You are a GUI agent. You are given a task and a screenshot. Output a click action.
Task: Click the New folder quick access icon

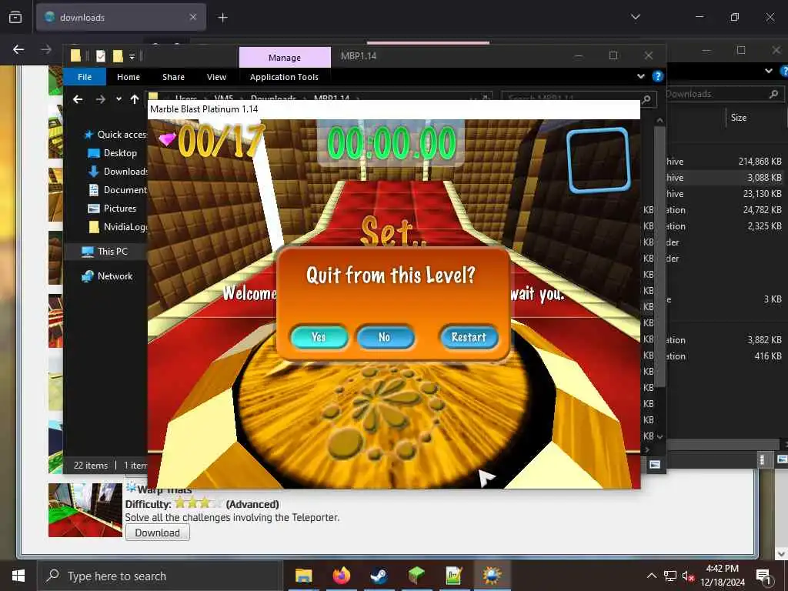[118, 56]
